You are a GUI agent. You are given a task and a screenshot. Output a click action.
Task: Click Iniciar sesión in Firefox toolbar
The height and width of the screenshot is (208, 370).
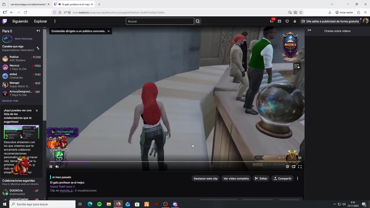coord(344,12)
